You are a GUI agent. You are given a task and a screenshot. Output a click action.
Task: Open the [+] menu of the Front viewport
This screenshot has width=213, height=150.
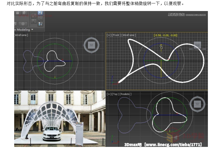tap(109, 35)
